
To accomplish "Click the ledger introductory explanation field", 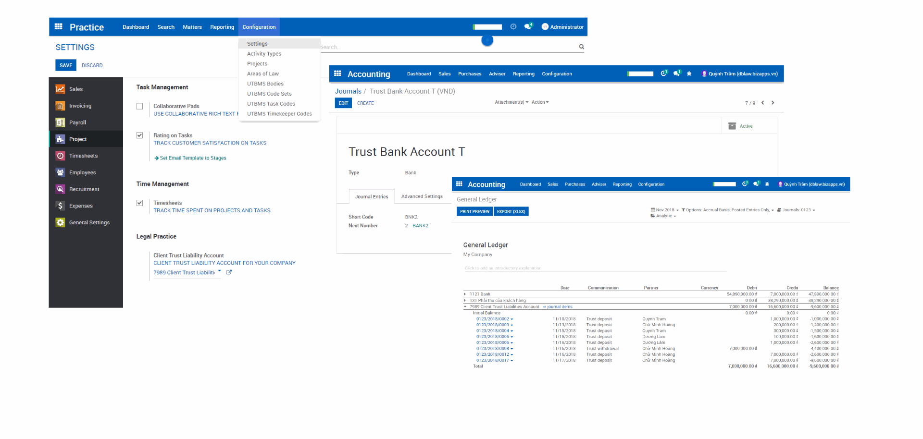I will click(503, 268).
